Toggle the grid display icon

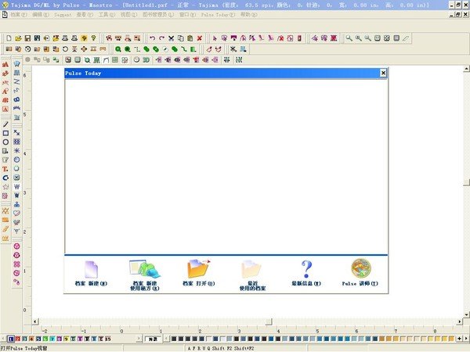(x=115, y=60)
